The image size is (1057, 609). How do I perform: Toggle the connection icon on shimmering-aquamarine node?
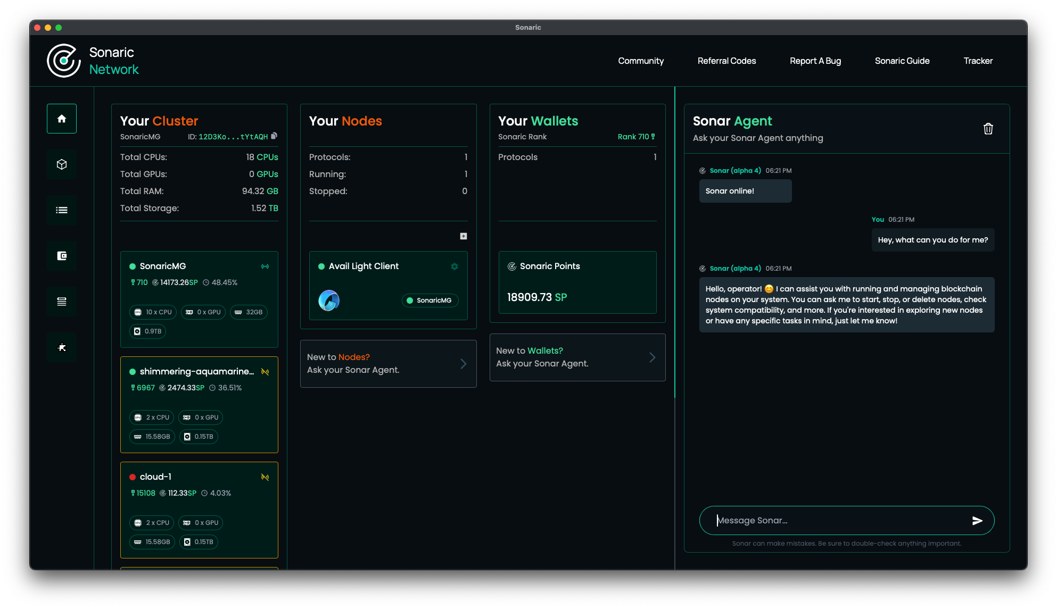click(x=265, y=372)
